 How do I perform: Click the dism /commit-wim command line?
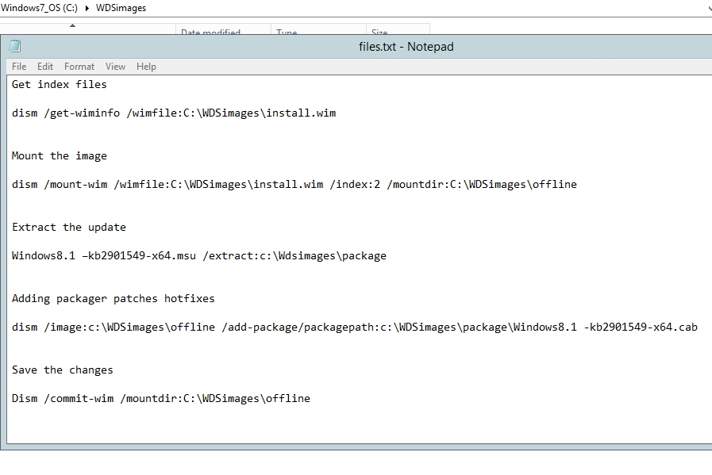161,398
